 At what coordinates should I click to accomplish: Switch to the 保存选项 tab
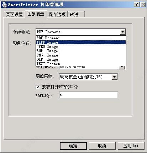click(57, 15)
